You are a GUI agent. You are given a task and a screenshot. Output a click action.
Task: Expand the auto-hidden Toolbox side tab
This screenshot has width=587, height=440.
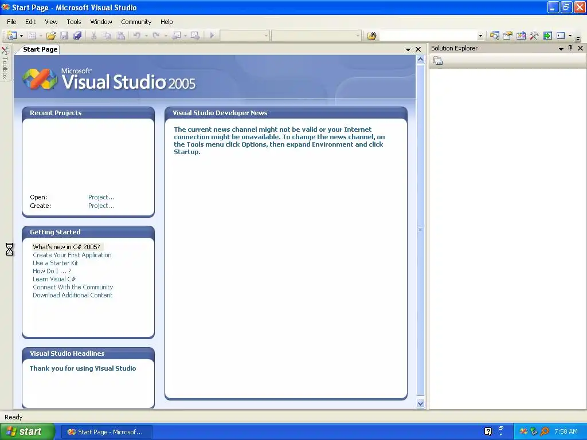(x=5, y=62)
